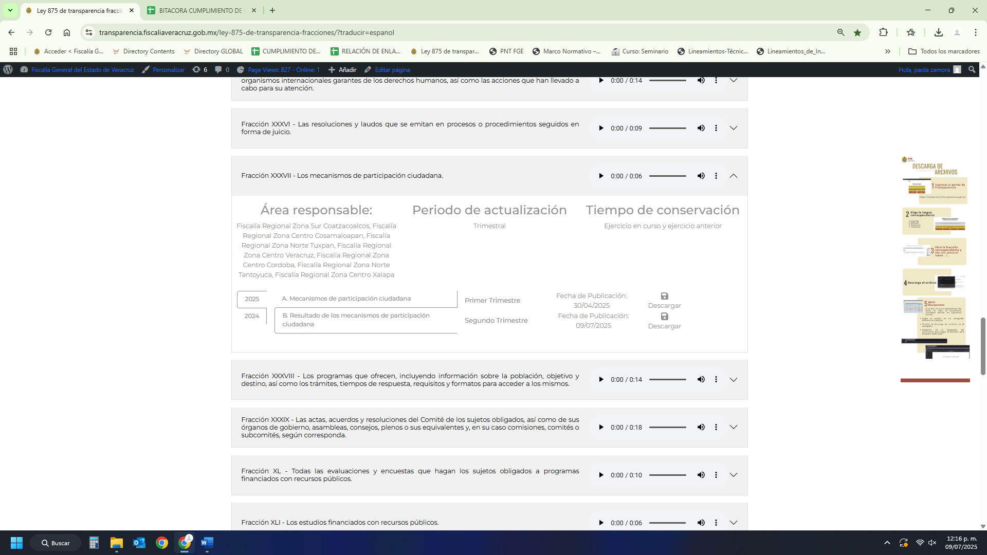Open the WordPress logo menu
The width and height of the screenshot is (987, 555).
point(8,69)
